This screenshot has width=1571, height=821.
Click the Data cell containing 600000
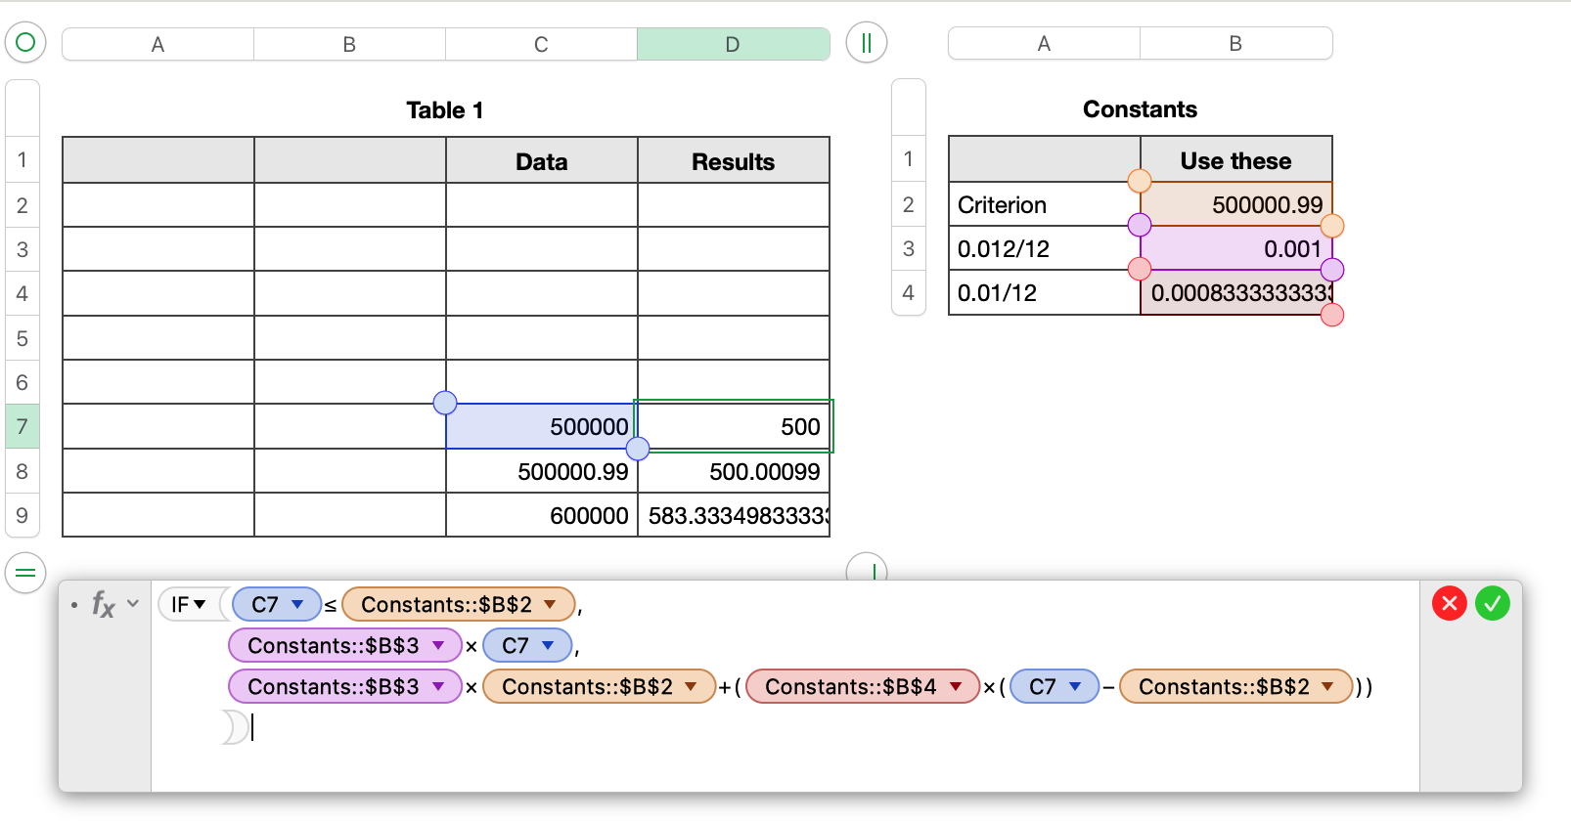click(541, 515)
